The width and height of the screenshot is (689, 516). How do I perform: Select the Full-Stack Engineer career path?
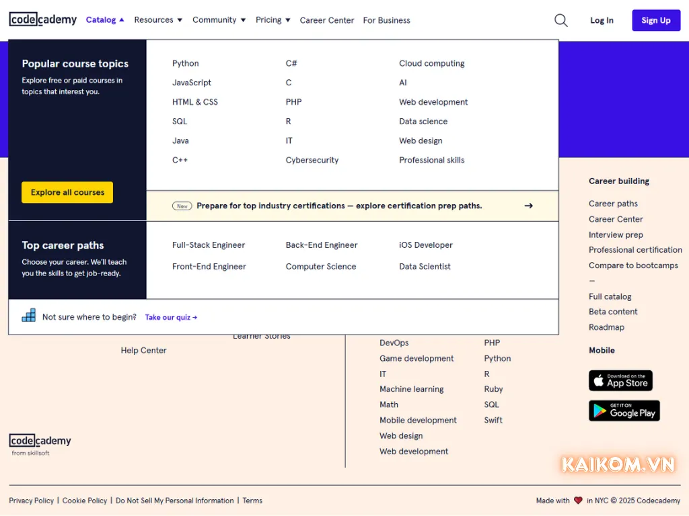[x=208, y=245]
